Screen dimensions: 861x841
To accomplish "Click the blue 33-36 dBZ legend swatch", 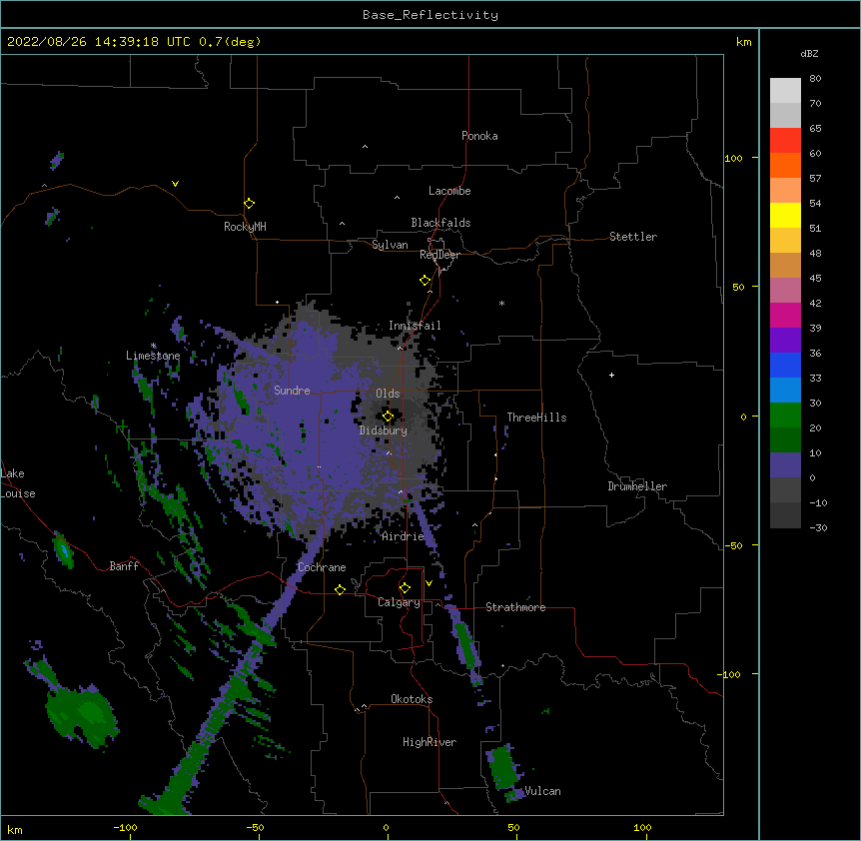I will click(785, 365).
